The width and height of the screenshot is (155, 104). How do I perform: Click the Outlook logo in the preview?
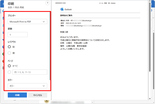point(62,9)
